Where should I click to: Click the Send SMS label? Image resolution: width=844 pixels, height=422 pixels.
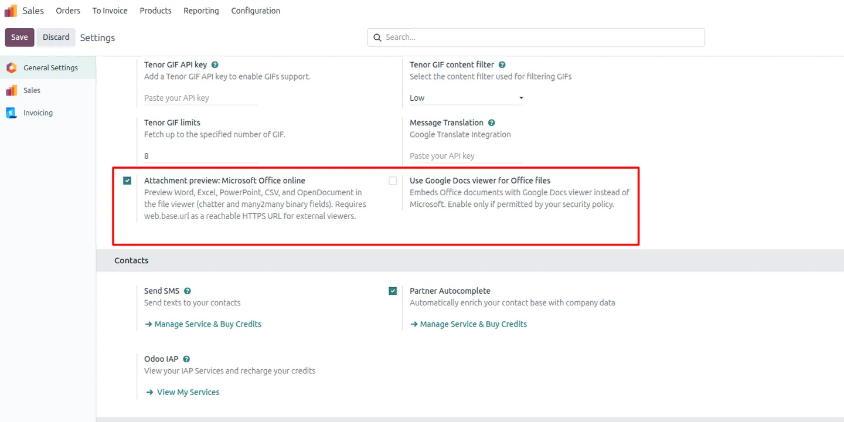[x=162, y=291]
